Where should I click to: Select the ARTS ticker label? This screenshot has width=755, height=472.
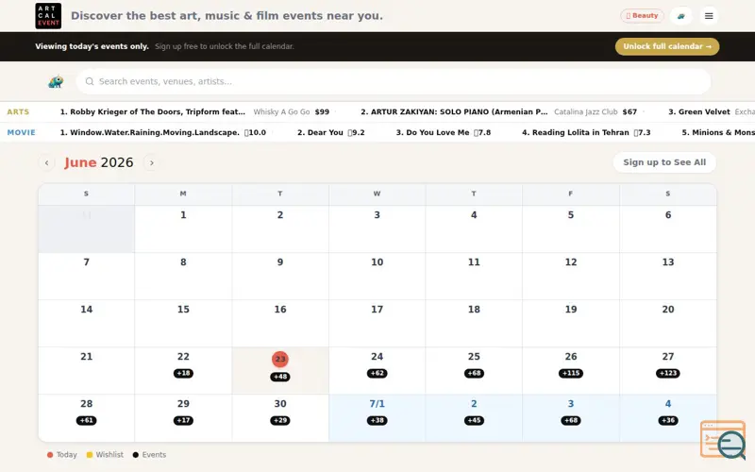pos(18,111)
